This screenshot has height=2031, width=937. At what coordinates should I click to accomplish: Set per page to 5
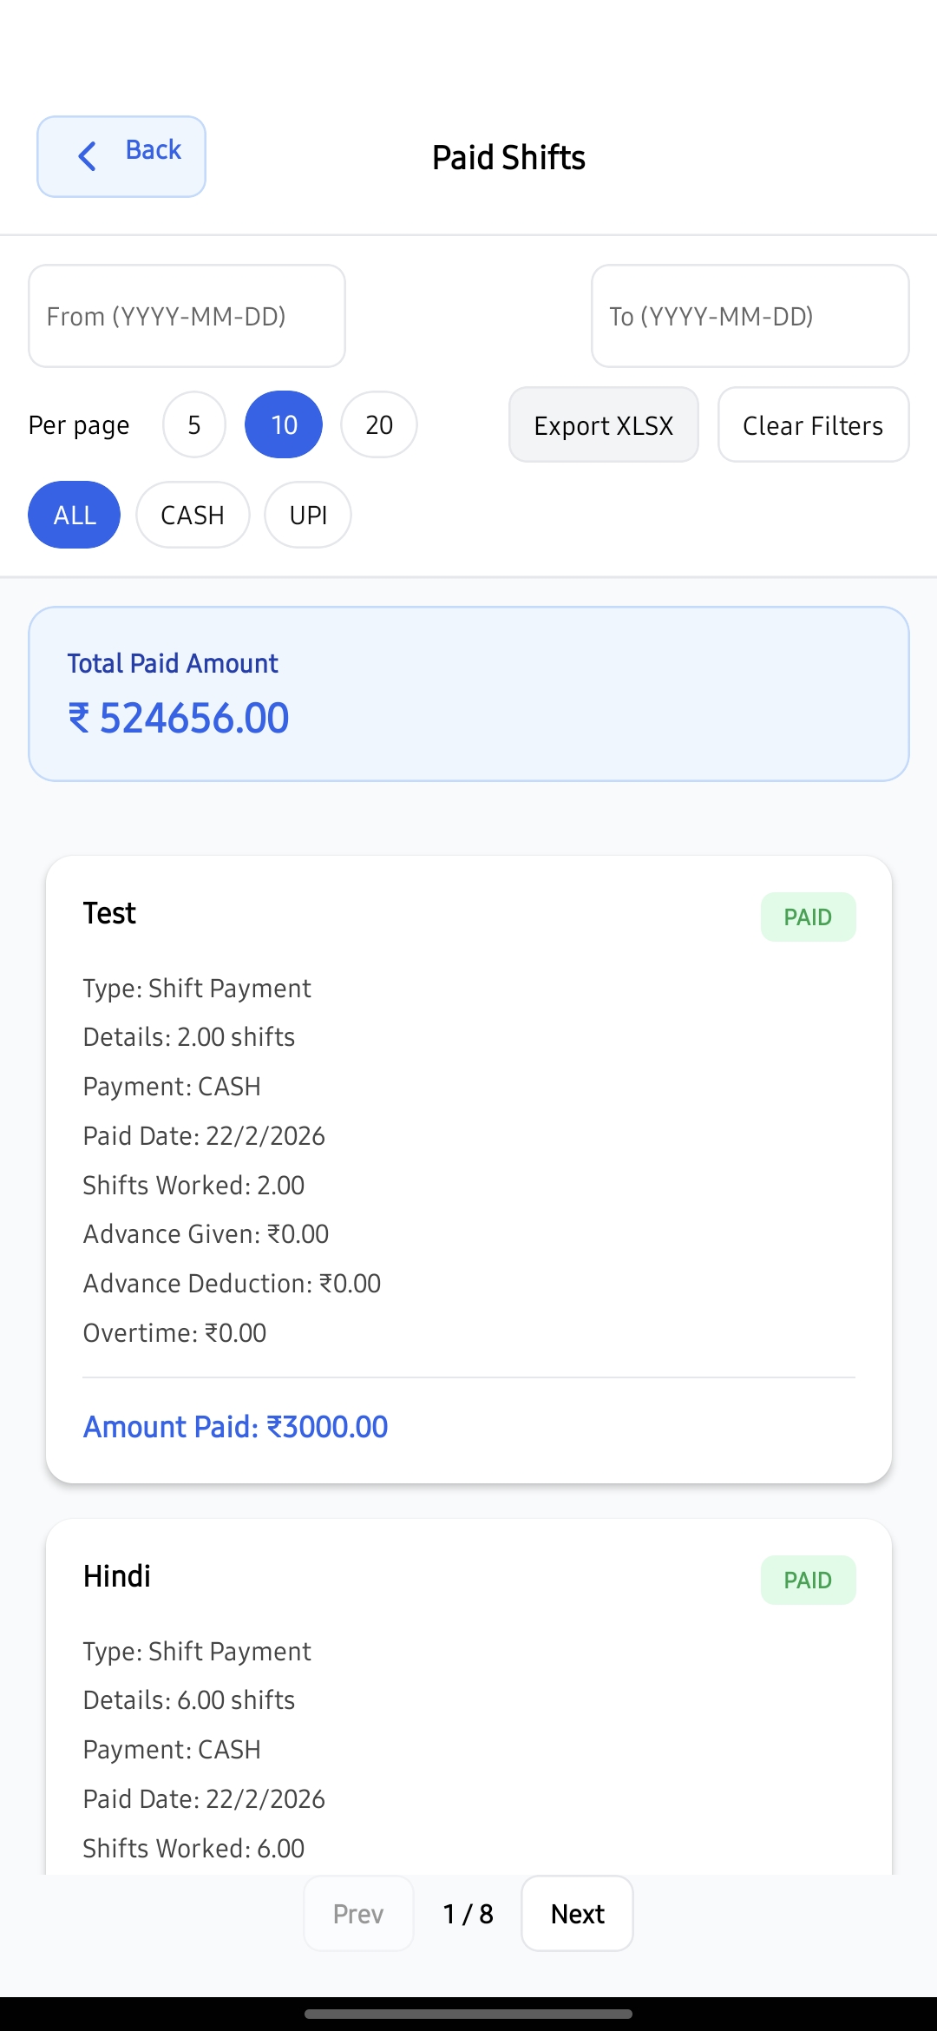pyautogui.click(x=194, y=424)
